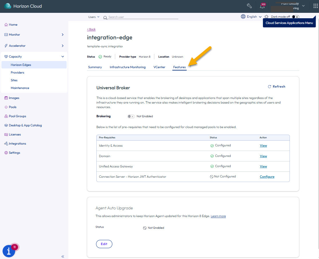
Task: Click the Back link
Action: tap(91, 29)
